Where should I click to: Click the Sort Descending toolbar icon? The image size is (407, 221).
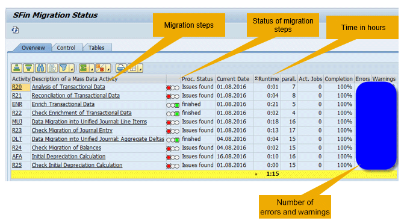click(x=28, y=68)
